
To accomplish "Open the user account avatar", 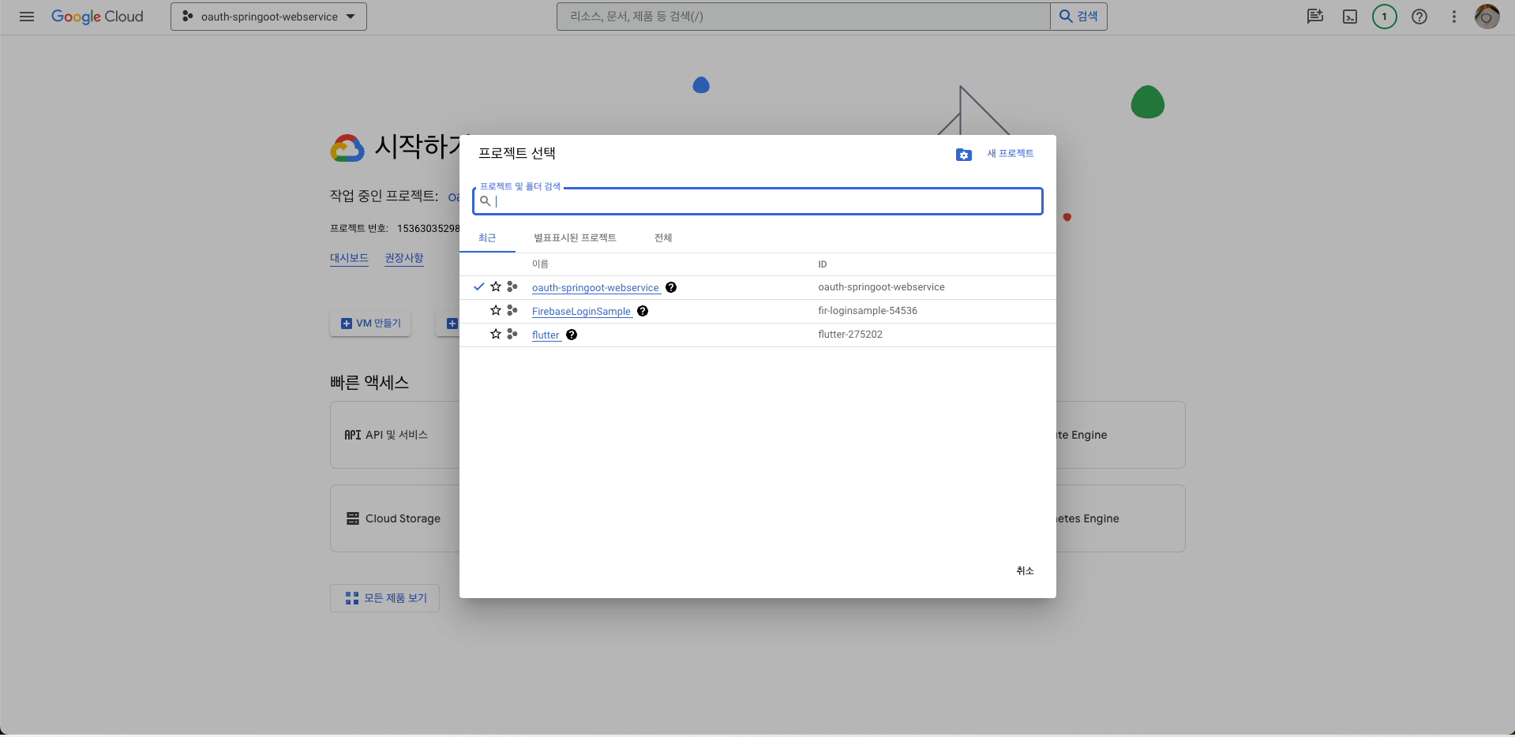I will click(1487, 17).
